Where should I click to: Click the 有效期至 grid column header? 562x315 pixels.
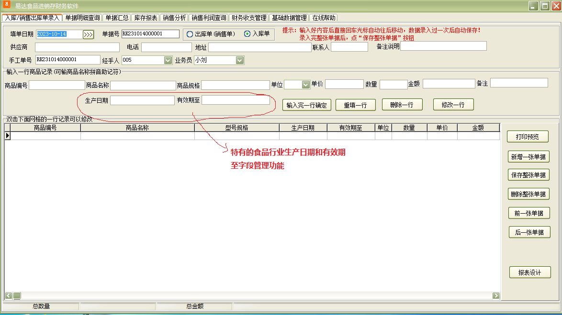point(350,128)
